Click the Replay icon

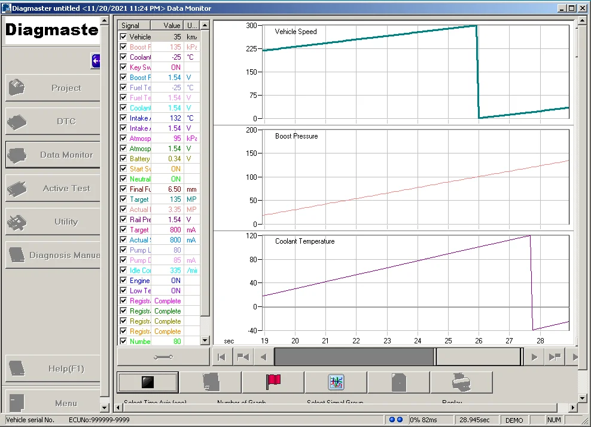click(x=461, y=382)
